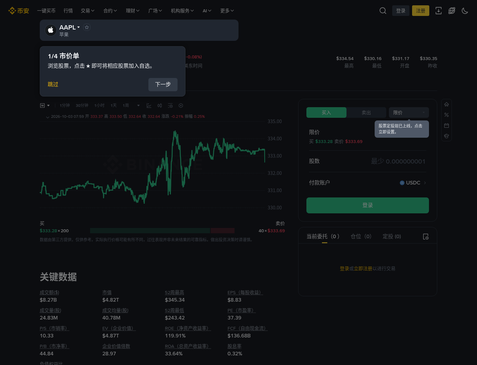Open the language globe icon
The width and height of the screenshot is (477, 365).
[452, 11]
